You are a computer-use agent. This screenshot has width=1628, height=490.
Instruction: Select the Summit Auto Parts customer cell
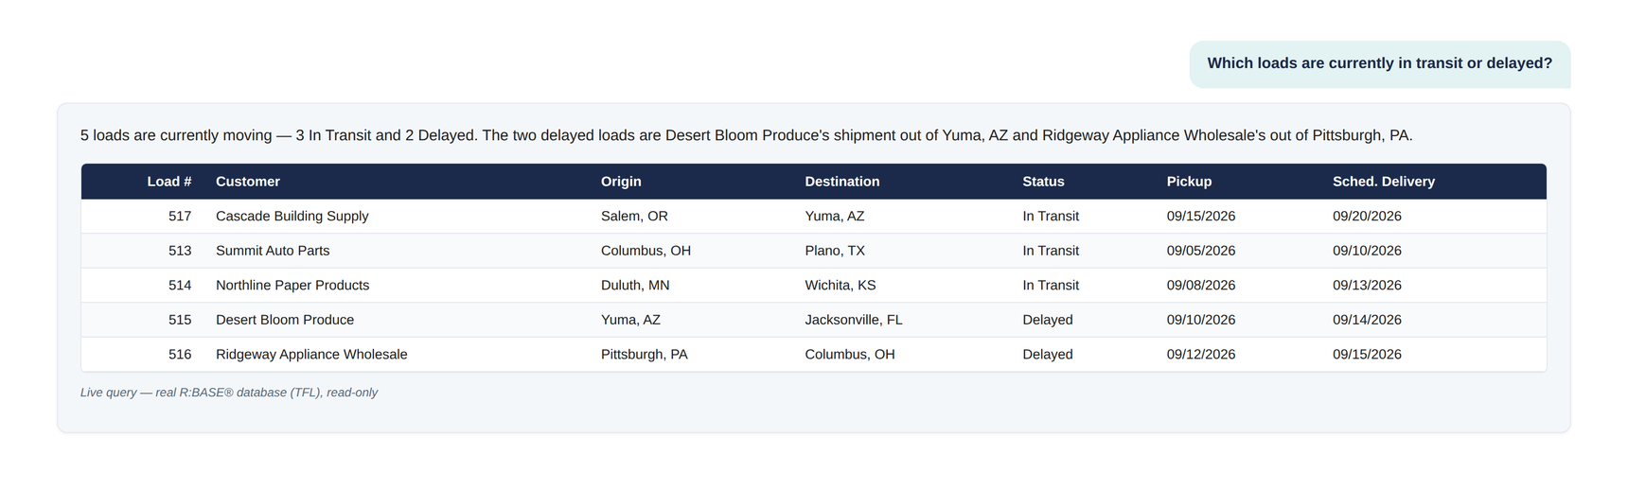click(x=273, y=251)
